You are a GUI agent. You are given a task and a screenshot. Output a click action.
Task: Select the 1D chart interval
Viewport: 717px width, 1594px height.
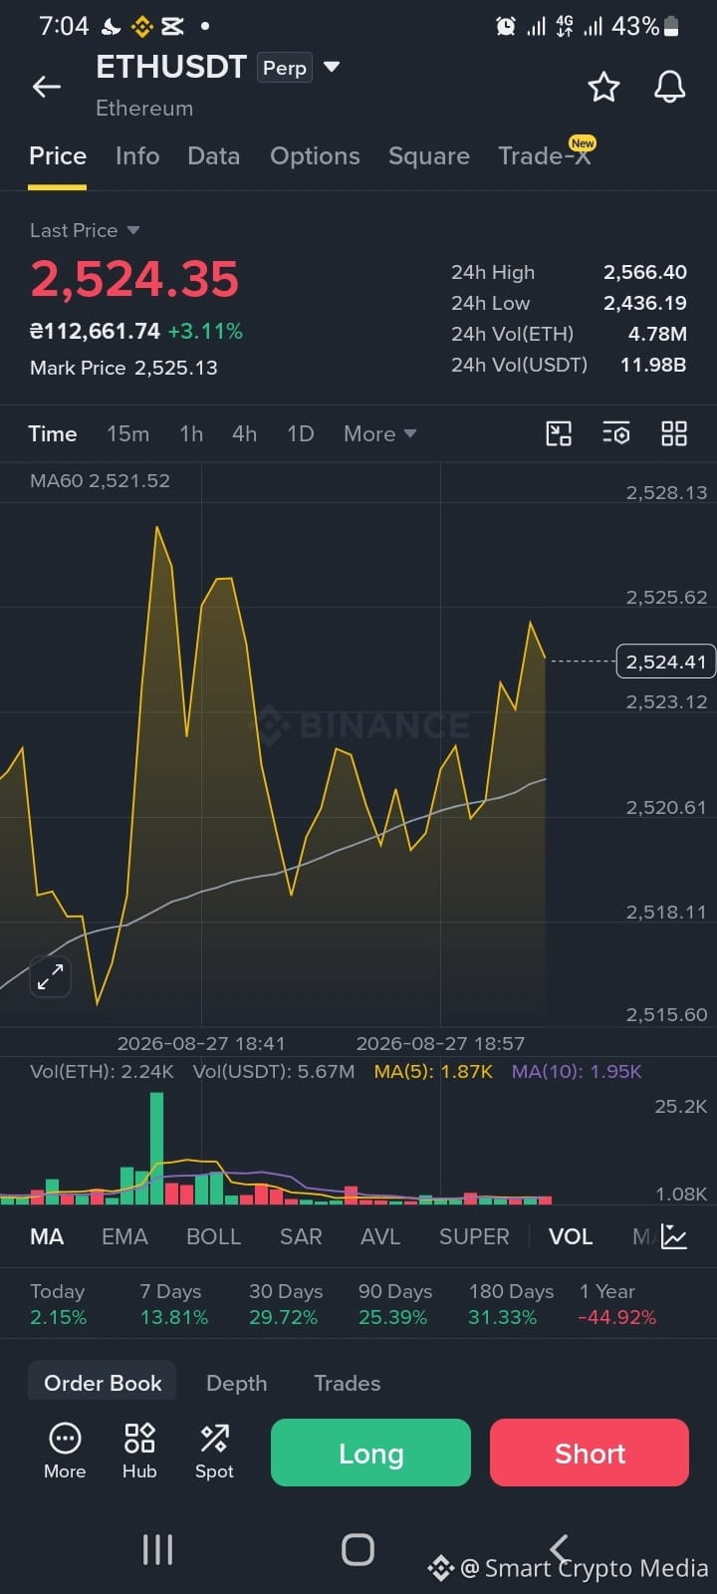click(301, 433)
